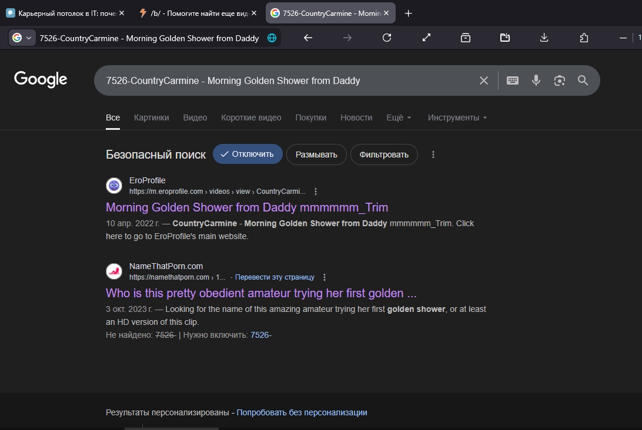Click the diagonal expand arrow icon in toolbar
The width and height of the screenshot is (642, 430).
426,38
